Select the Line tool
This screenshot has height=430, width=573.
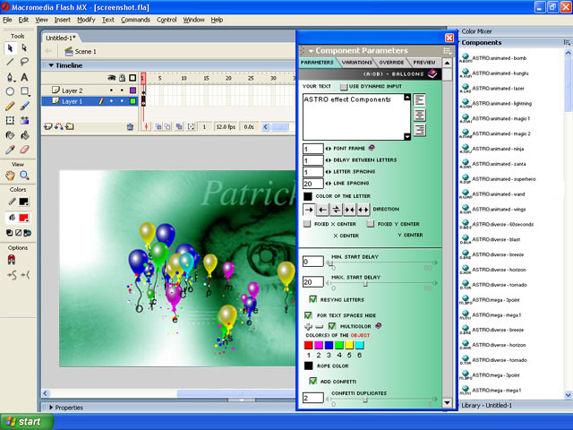10,62
